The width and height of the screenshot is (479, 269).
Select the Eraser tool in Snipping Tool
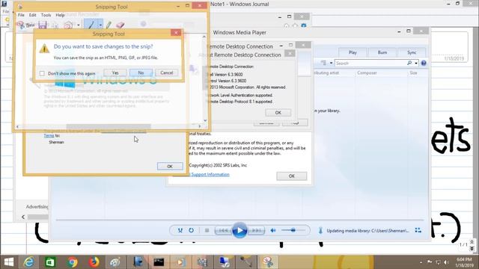tap(120, 25)
